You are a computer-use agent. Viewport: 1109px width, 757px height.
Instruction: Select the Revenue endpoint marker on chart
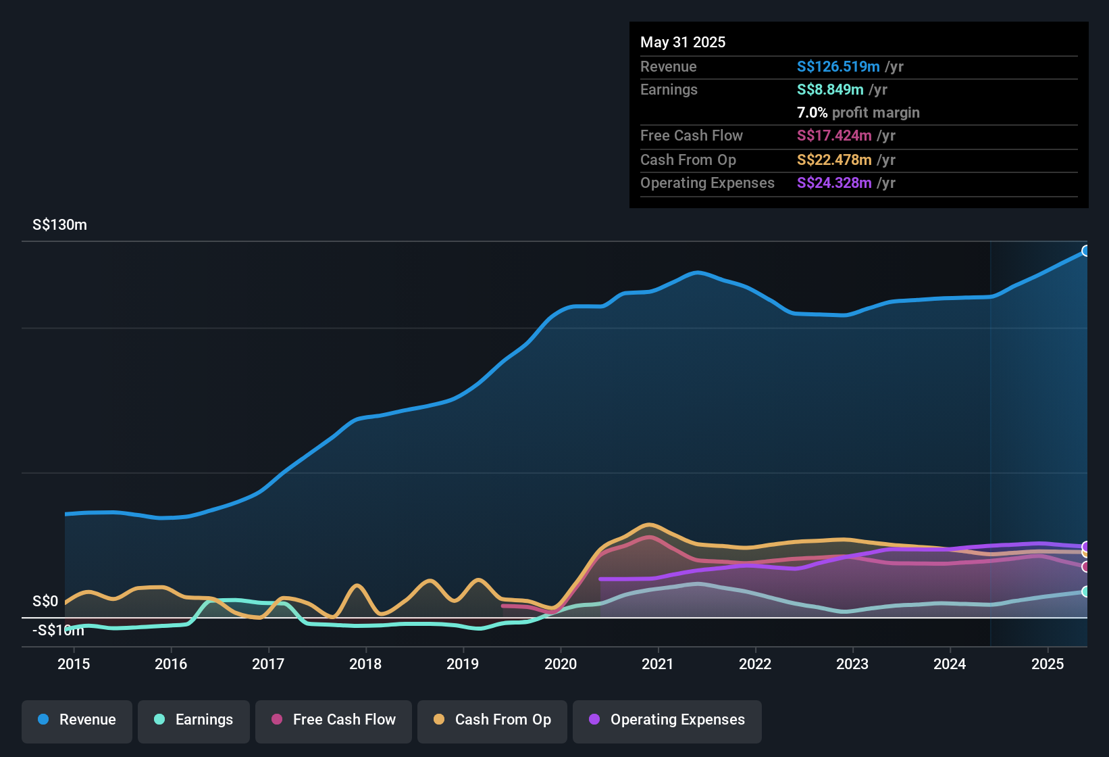pos(1086,251)
